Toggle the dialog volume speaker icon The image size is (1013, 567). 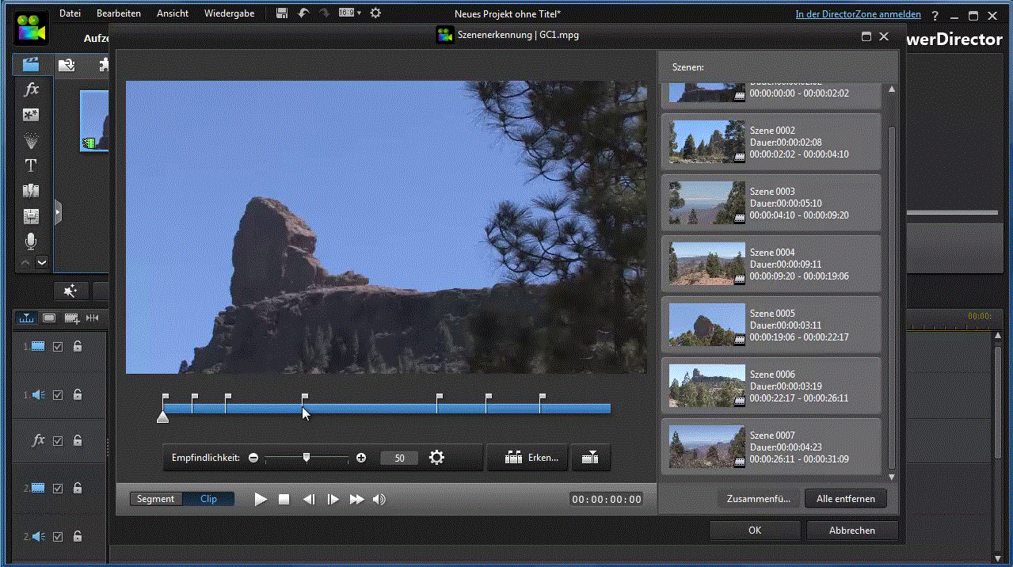[379, 499]
